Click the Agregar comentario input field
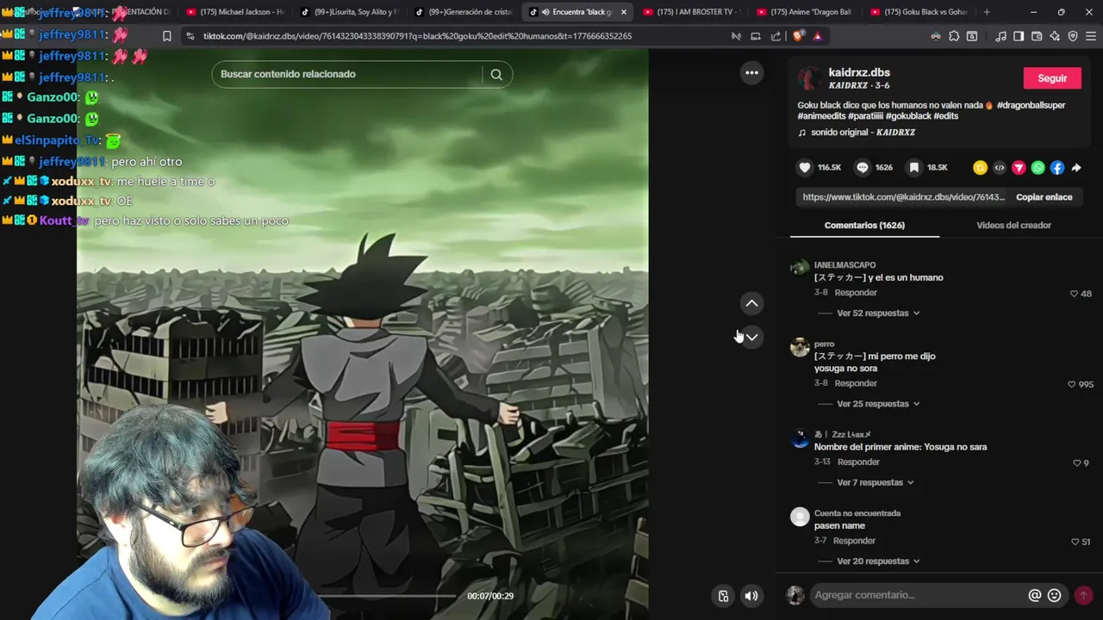This screenshot has height=620, width=1103. [918, 595]
